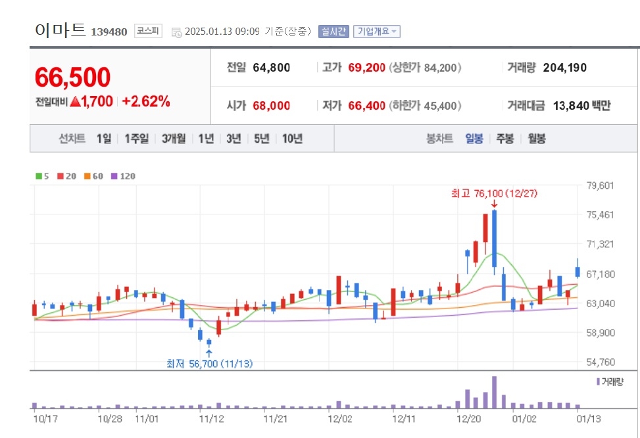This screenshot has width=640, height=438.
Task: Click the 12/11 date axis label
Action: click(x=404, y=419)
